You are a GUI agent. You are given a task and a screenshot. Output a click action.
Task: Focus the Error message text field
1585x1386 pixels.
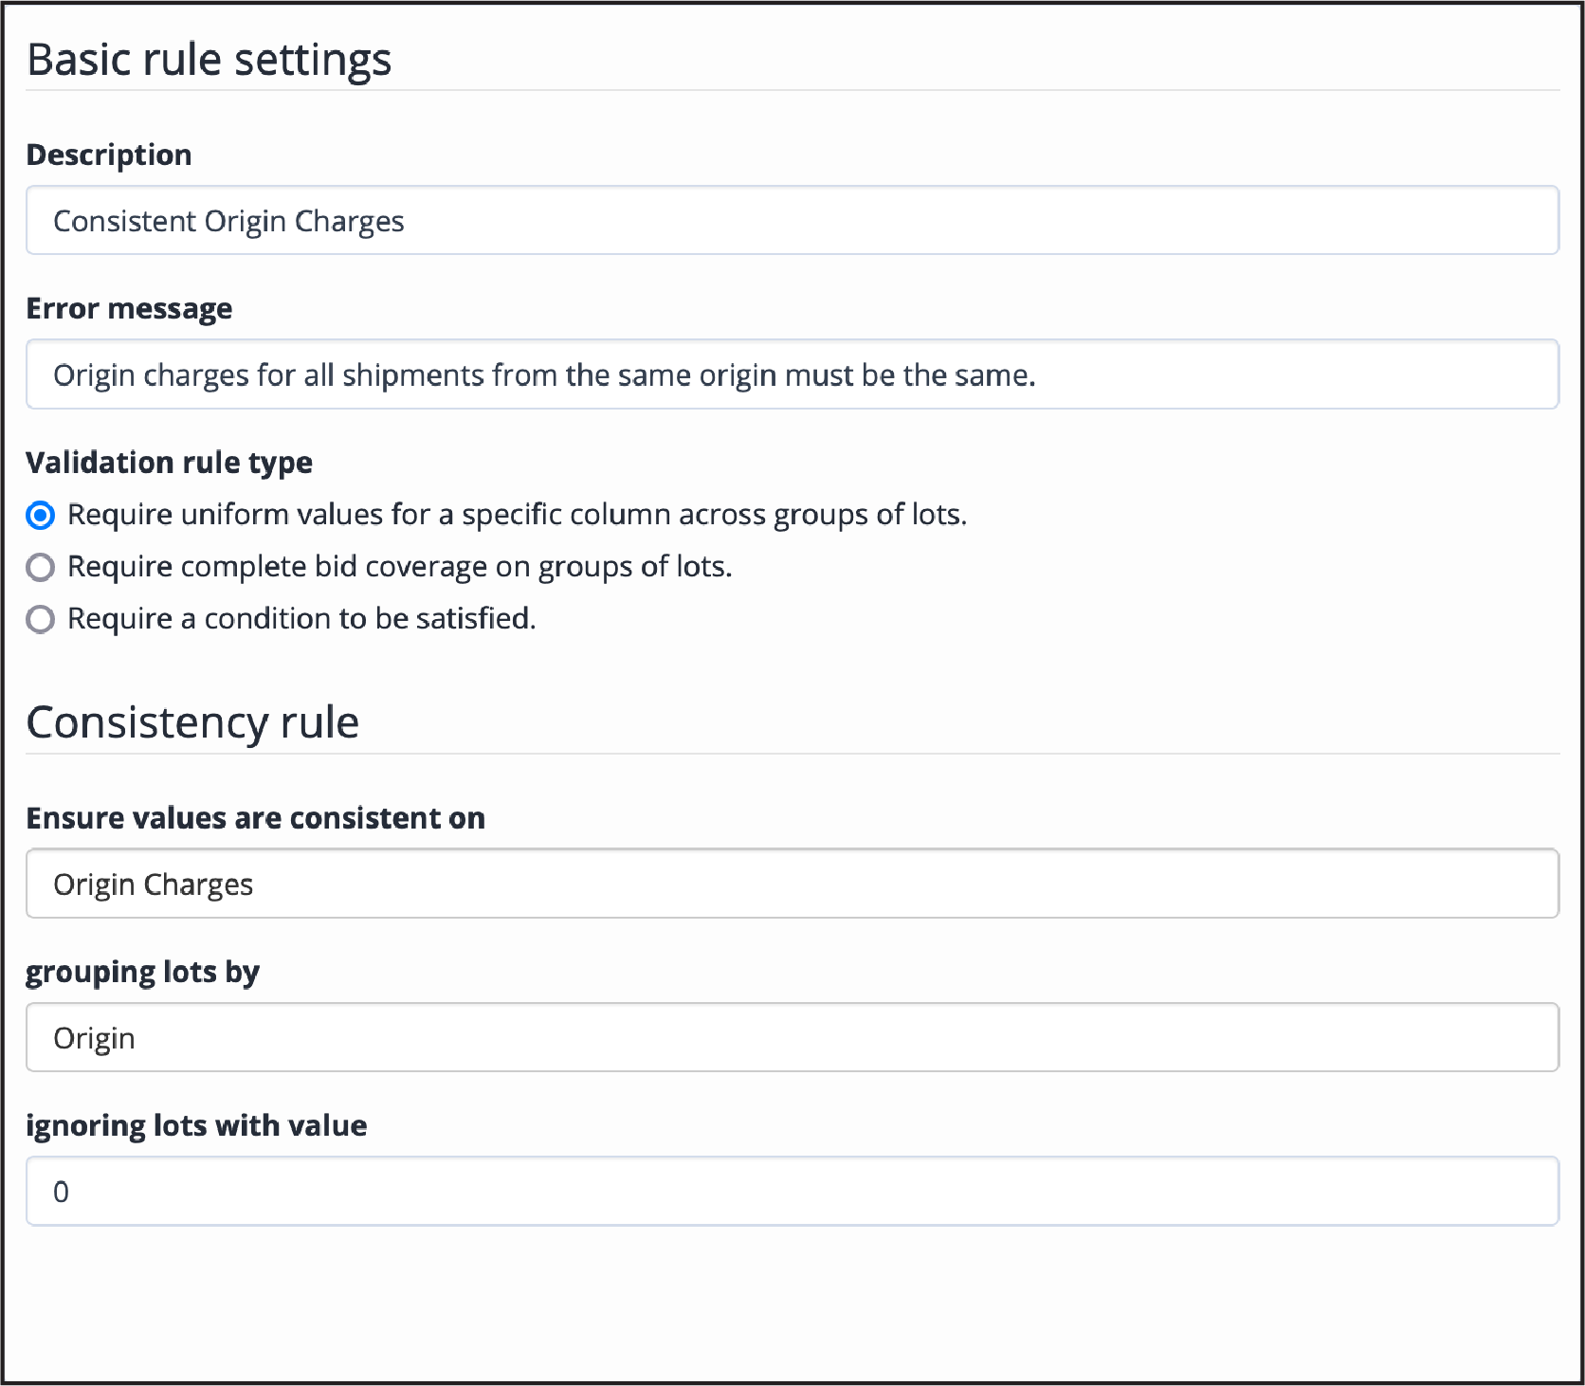coord(792,374)
